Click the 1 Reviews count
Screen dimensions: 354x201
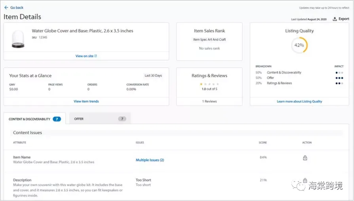point(209,101)
